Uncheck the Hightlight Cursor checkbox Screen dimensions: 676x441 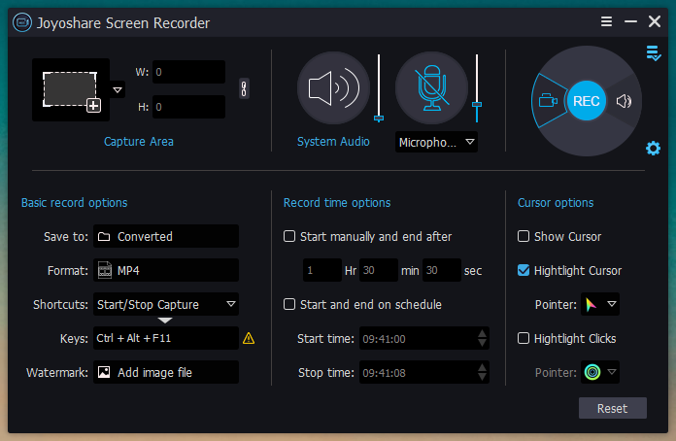tap(524, 270)
